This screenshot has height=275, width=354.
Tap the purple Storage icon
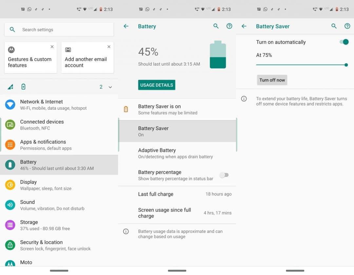pos(10,225)
